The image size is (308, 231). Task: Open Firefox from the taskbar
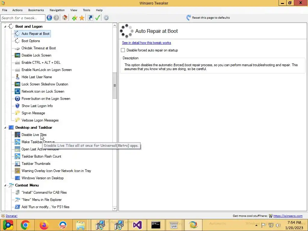(44, 225)
